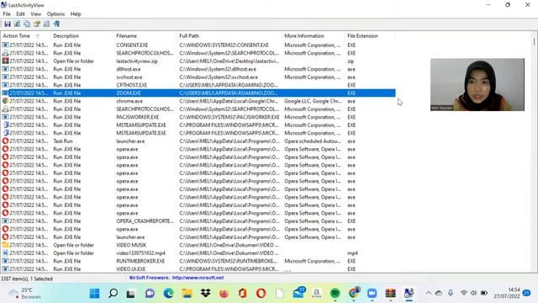Click the webcam video thumbnail

(477, 84)
